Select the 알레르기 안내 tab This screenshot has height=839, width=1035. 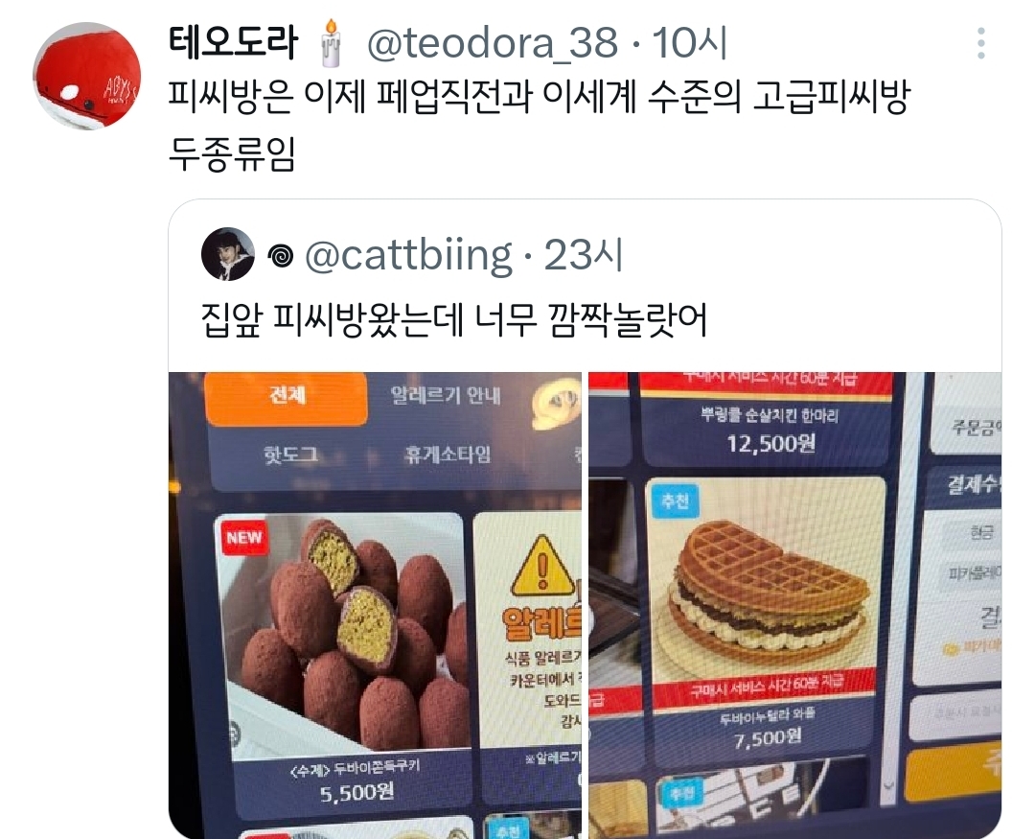(x=446, y=395)
